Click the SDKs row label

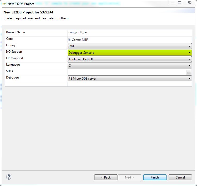tap(10, 71)
